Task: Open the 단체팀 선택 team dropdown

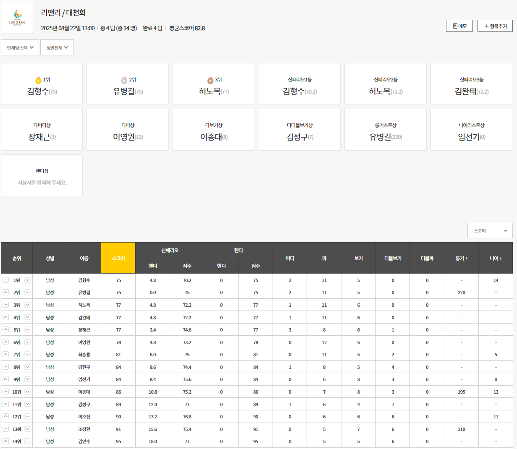Action: 20,47
